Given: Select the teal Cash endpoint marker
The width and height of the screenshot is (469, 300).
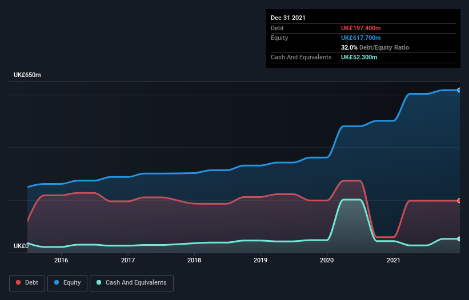Looking at the screenshot, I should (x=459, y=239).
